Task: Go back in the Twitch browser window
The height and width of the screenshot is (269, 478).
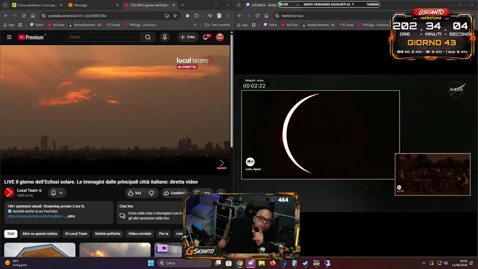Action: 239,16
